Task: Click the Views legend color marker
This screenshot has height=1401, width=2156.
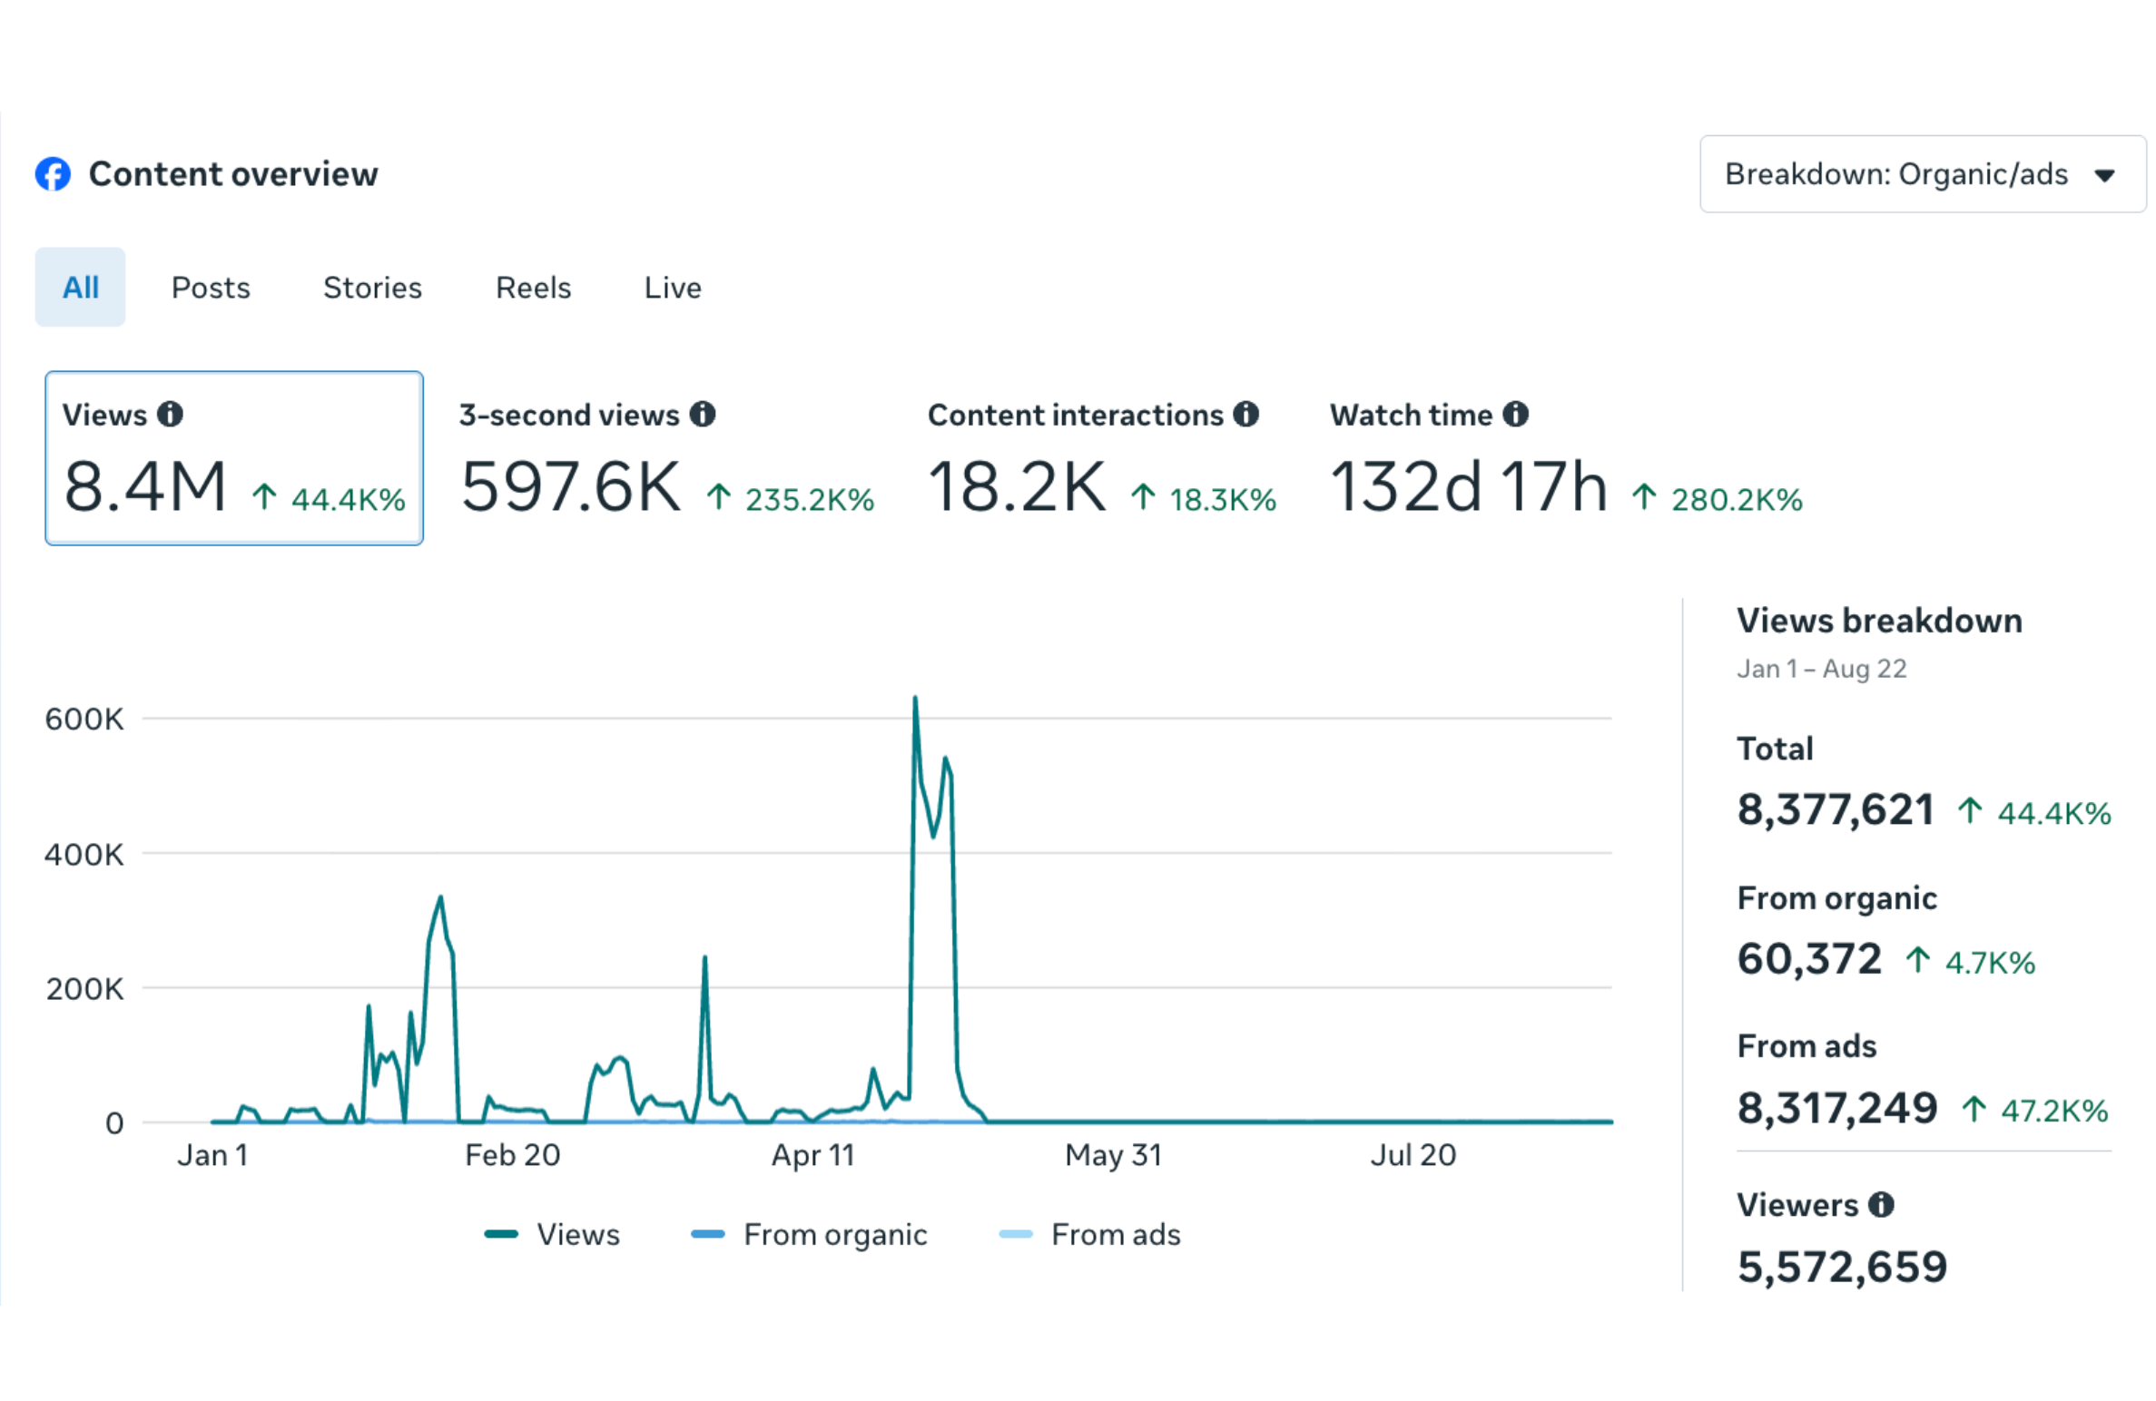Action: pyautogui.click(x=501, y=1234)
